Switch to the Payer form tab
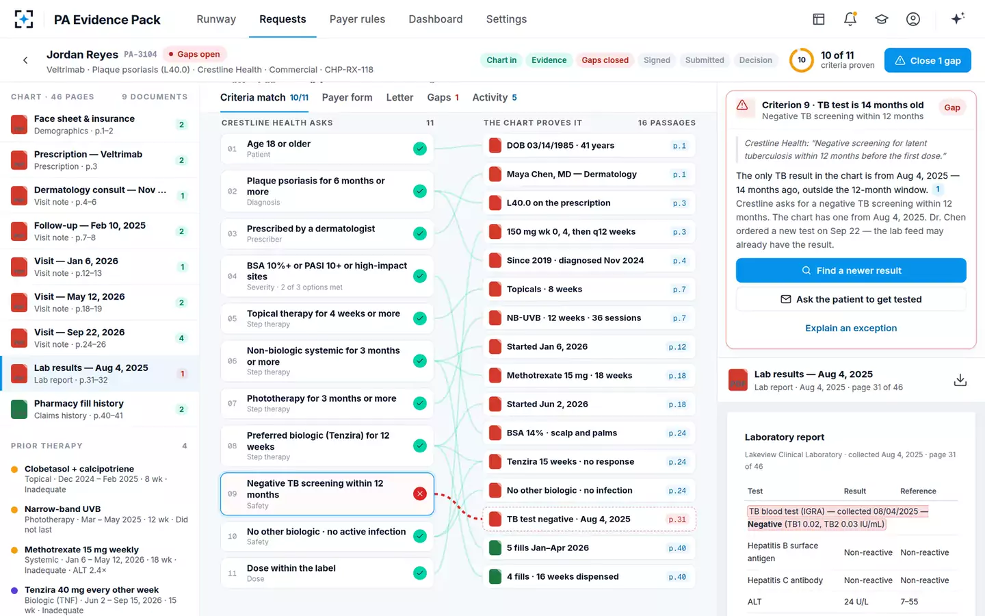 pyautogui.click(x=347, y=97)
